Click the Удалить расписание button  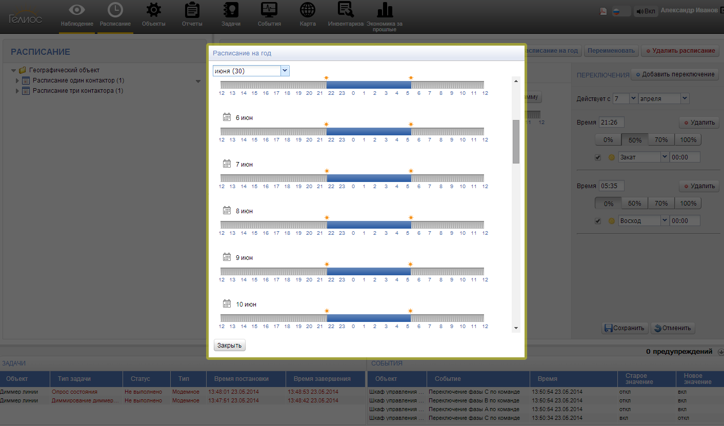tap(680, 51)
